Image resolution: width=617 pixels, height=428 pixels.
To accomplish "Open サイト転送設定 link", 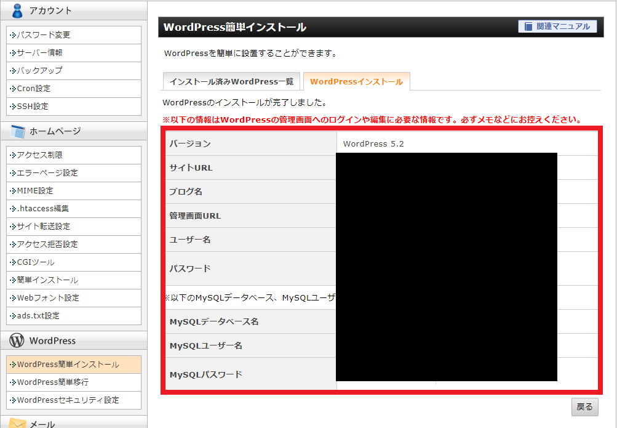I will [44, 227].
